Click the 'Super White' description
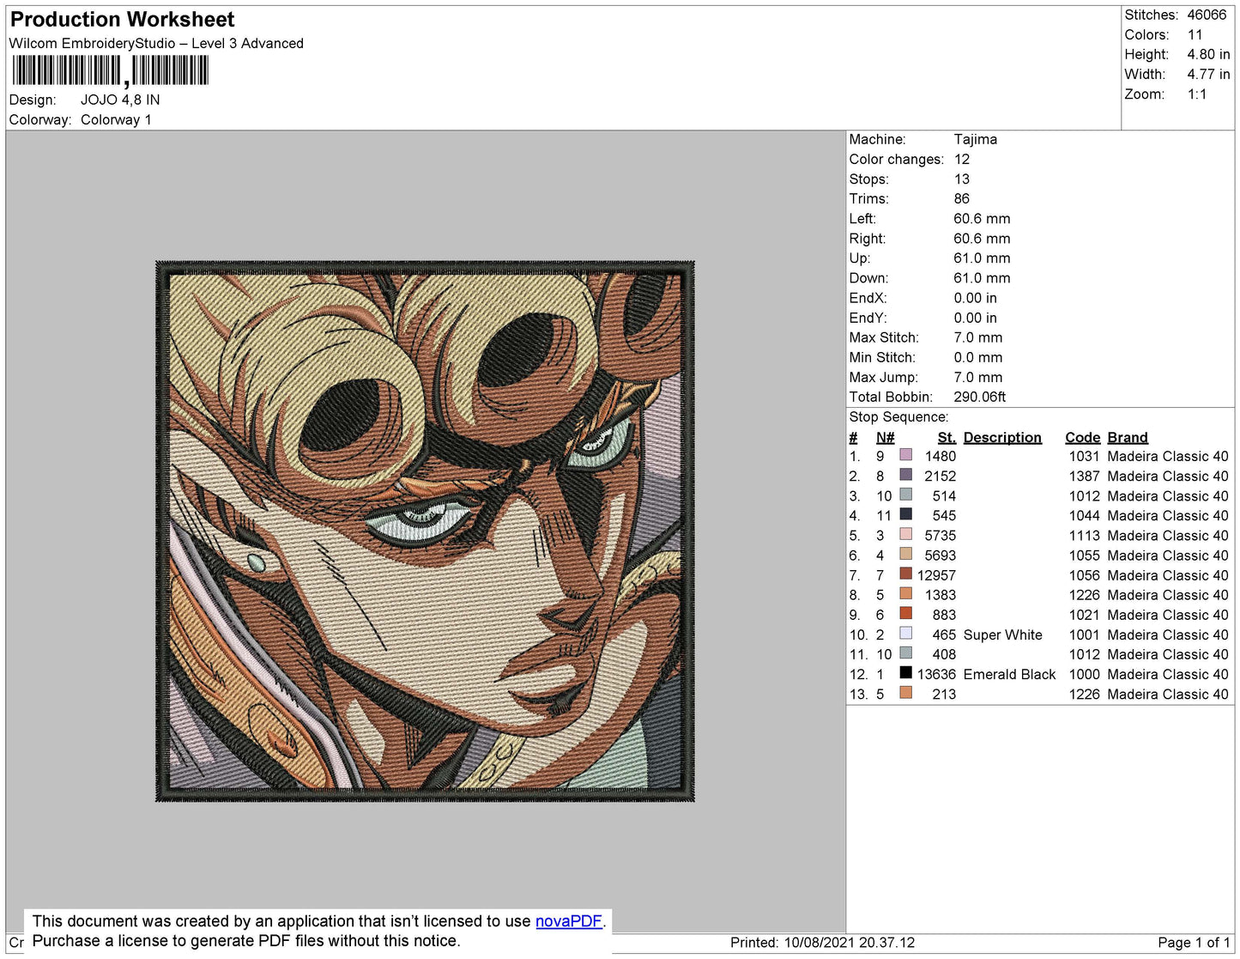Image resolution: width=1240 pixels, height=959 pixels. coord(1002,634)
